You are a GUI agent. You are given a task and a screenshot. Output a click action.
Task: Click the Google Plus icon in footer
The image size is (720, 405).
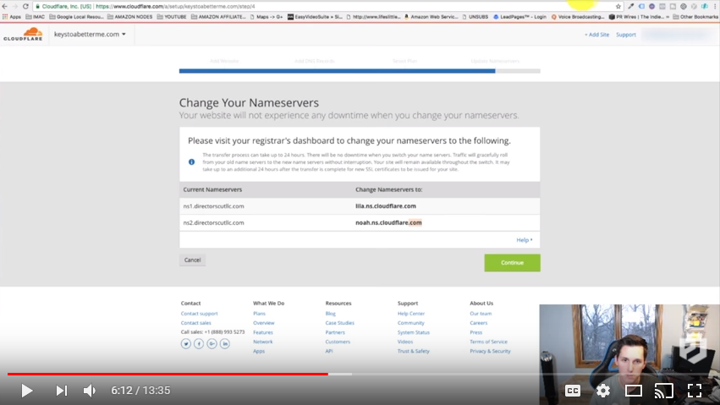[212, 343]
